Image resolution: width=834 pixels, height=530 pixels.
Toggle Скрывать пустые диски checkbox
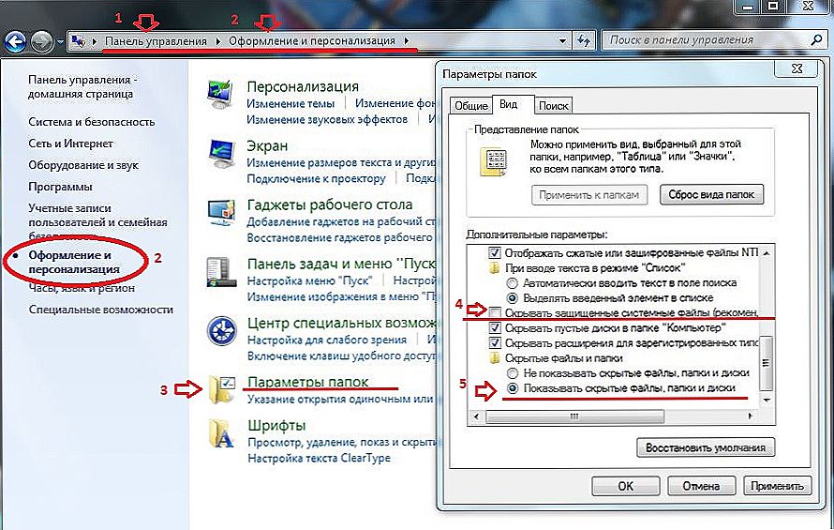495,327
